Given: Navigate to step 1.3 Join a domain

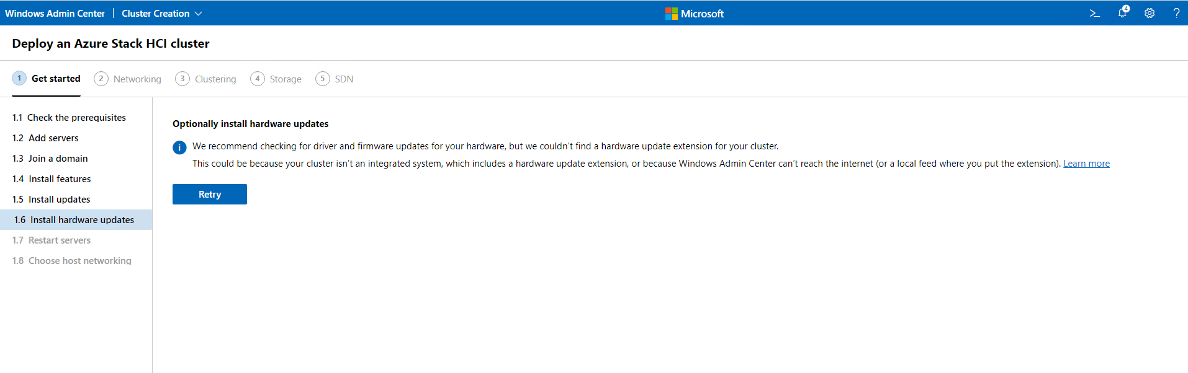Looking at the screenshot, I should pos(58,159).
